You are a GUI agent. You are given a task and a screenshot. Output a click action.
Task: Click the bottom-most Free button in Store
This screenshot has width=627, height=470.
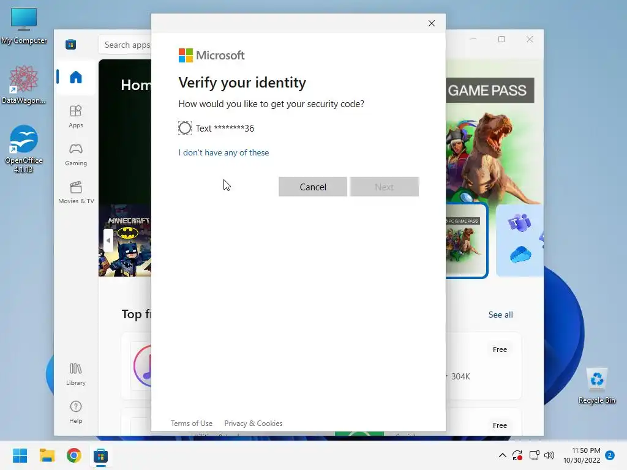coord(500,425)
